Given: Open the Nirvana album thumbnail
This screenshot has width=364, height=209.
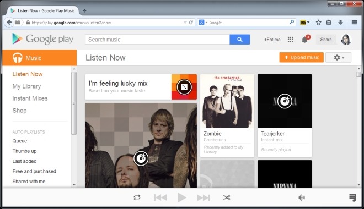Looking at the screenshot, I should 285,174.
